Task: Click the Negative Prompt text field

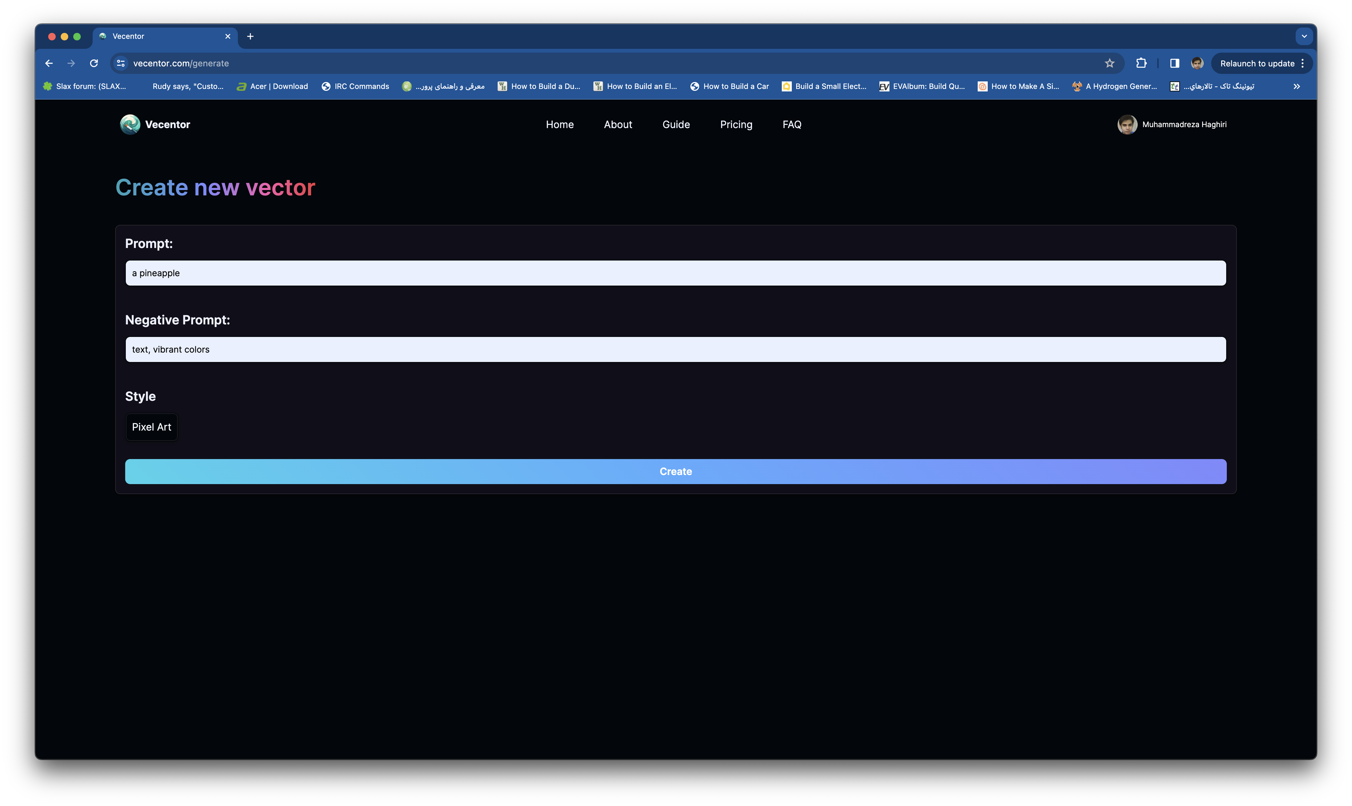Action: click(x=675, y=349)
